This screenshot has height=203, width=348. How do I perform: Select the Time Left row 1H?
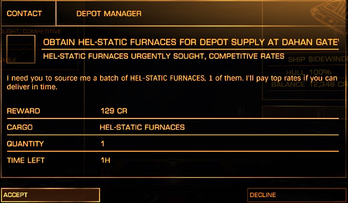[173, 160]
